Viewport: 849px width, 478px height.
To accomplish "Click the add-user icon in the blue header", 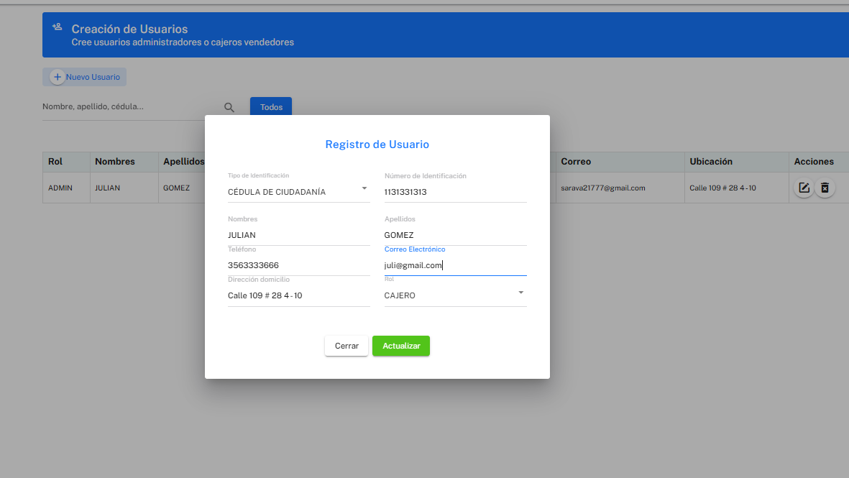I will 58,27.
